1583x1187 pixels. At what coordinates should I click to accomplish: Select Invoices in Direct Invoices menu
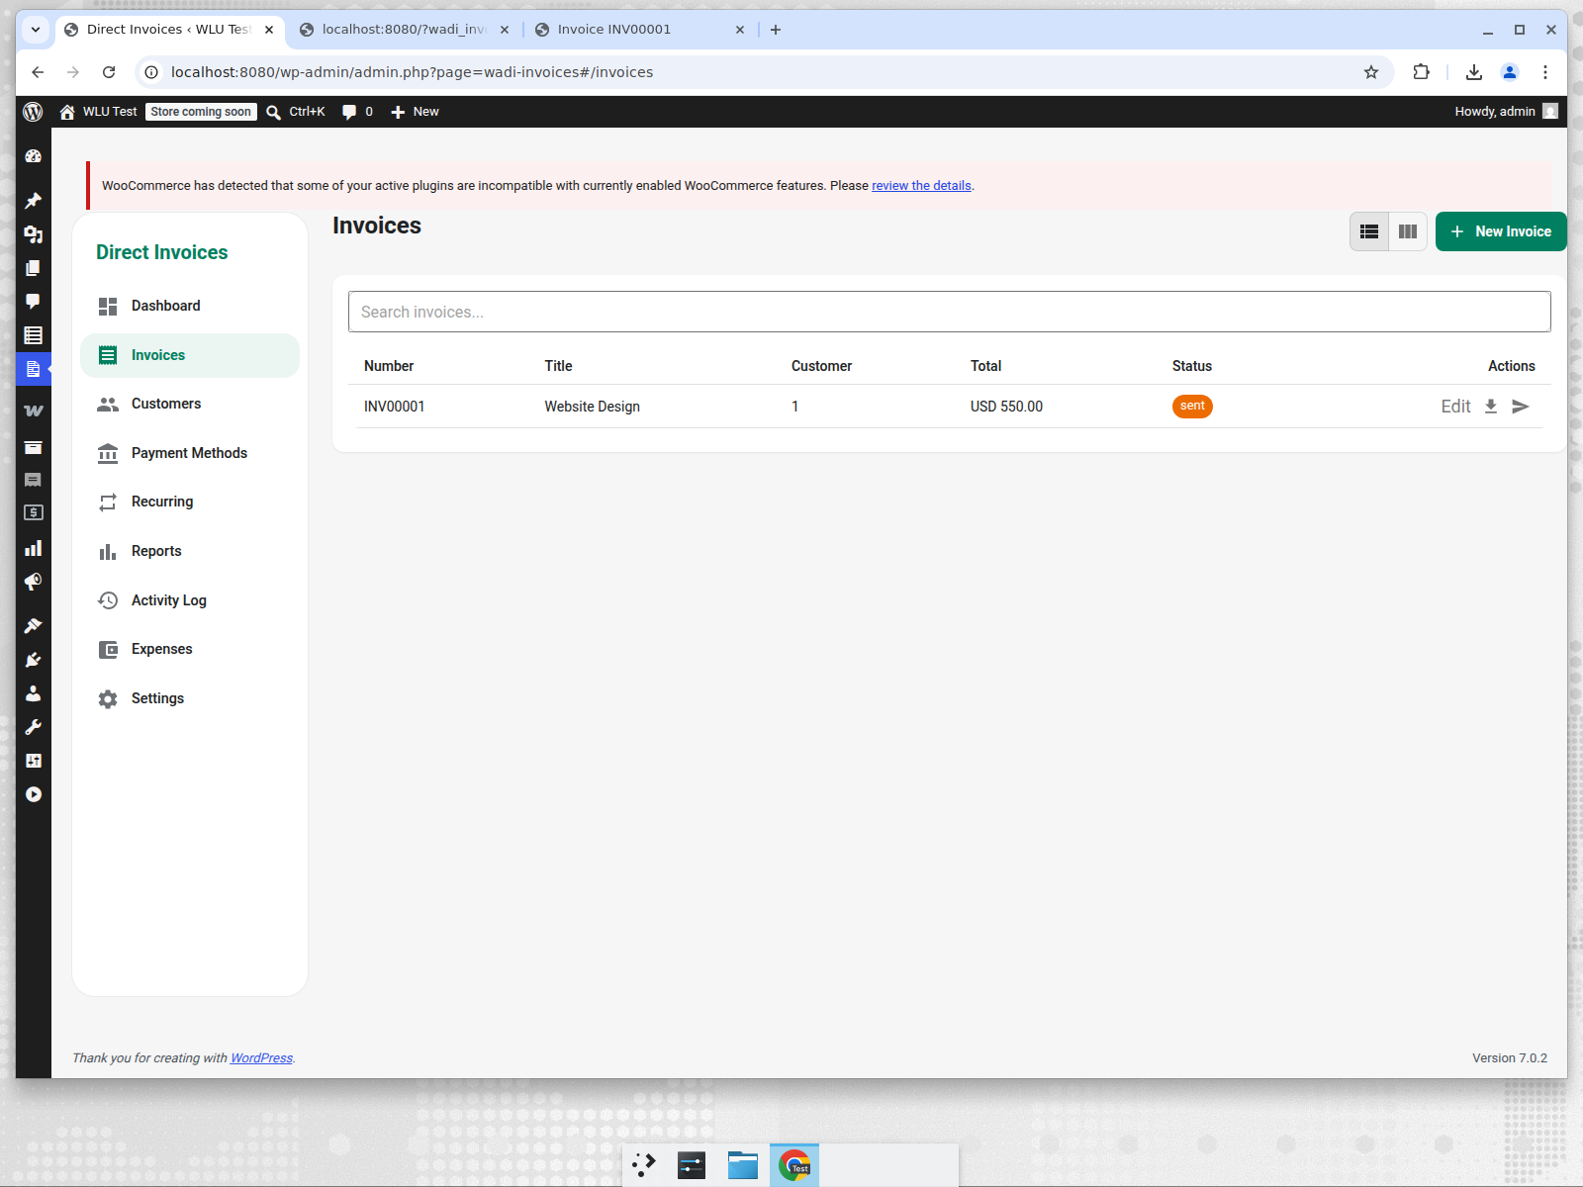tap(190, 355)
